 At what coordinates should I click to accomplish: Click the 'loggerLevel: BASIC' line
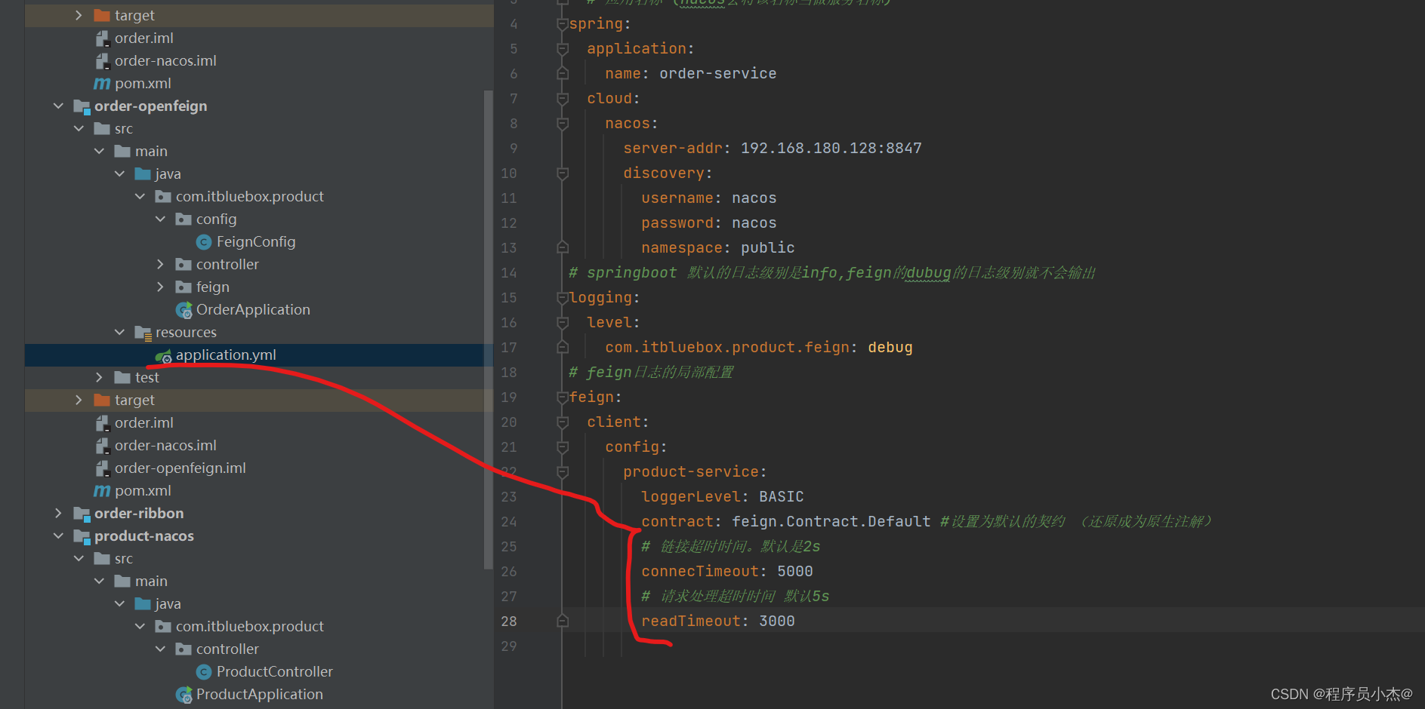click(722, 496)
